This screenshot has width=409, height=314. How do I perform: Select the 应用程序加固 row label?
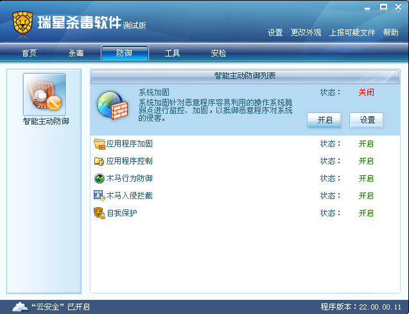pyautogui.click(x=130, y=144)
